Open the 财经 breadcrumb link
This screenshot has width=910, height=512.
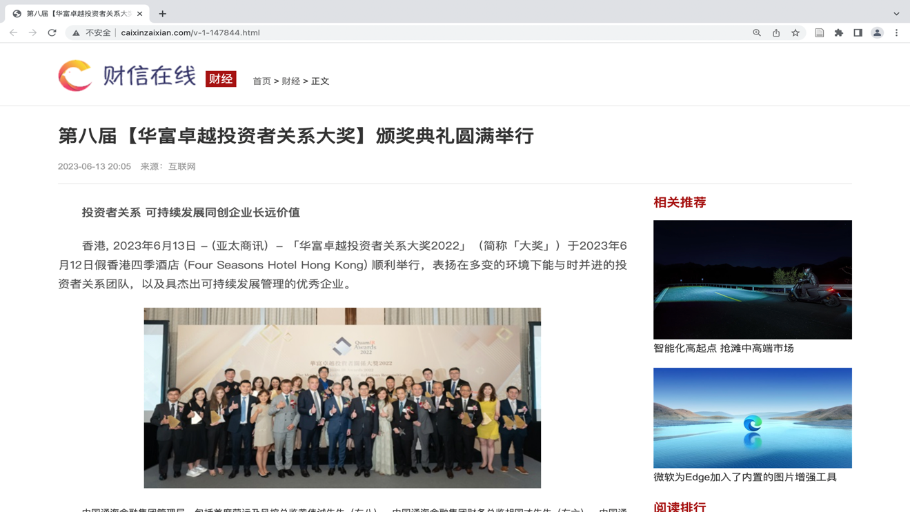(x=290, y=81)
